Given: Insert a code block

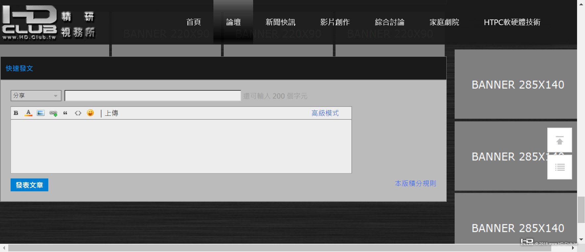Looking at the screenshot, I should pyautogui.click(x=78, y=113).
